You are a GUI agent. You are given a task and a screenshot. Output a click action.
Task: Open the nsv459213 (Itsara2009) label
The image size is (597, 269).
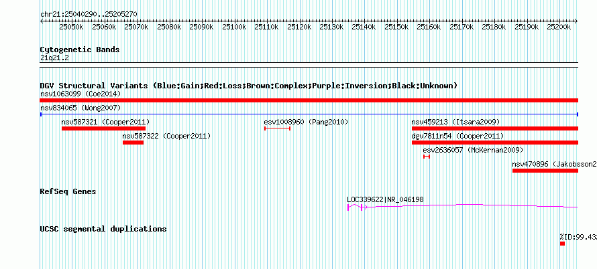[455, 122]
